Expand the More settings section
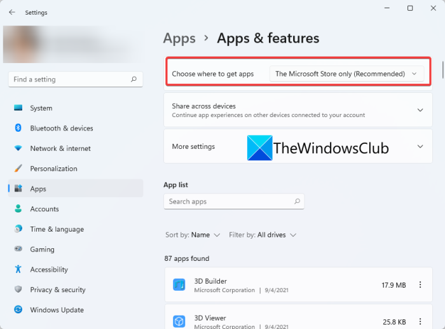Viewport: 445px width, 329px height. click(x=298, y=146)
